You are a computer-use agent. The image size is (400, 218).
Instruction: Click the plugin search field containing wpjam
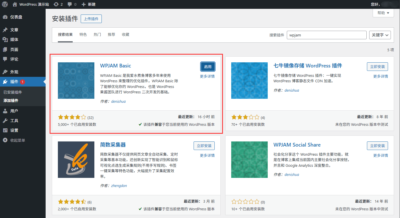[326, 35]
